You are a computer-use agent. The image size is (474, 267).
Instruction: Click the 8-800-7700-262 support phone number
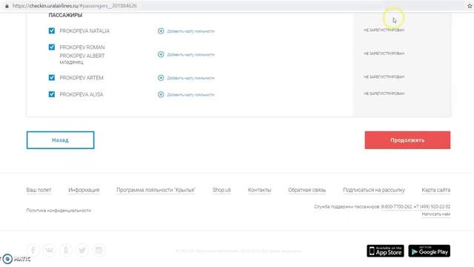(396, 206)
